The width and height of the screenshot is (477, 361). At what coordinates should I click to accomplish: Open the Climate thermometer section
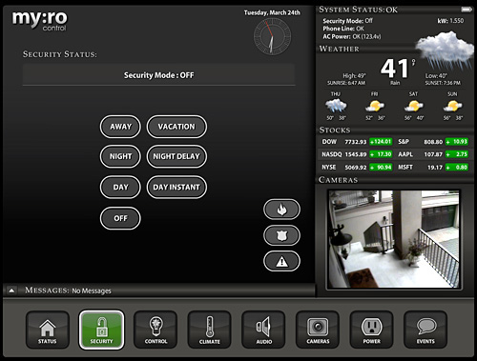click(210, 330)
